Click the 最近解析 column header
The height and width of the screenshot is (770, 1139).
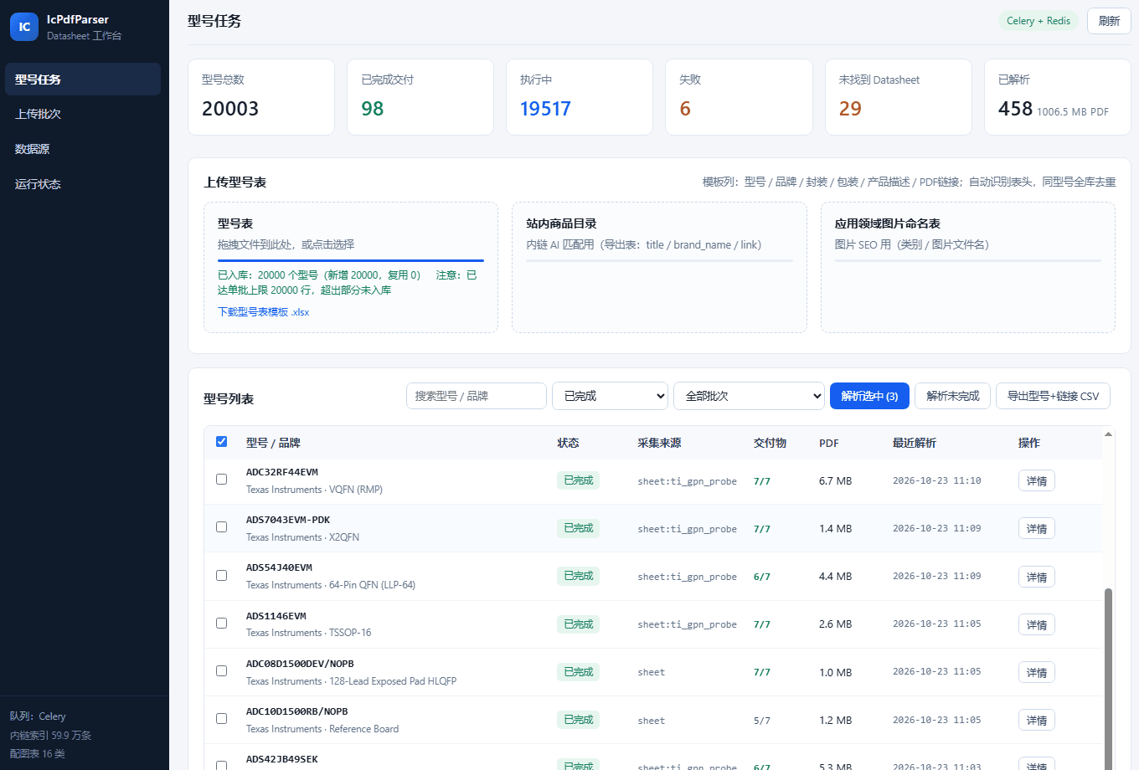click(x=915, y=443)
